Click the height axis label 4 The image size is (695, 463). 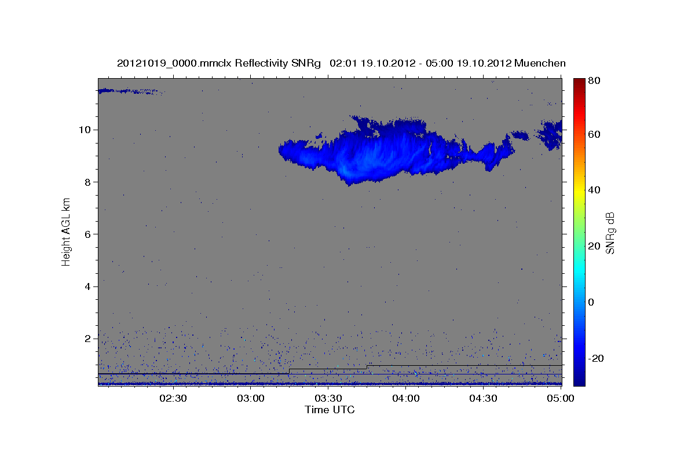click(89, 286)
